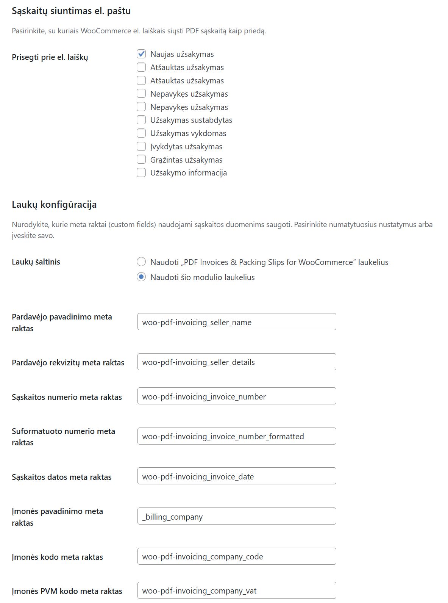Edit the Įmonės PVM kodo meta raktas input
448x603 pixels.
[x=237, y=590]
